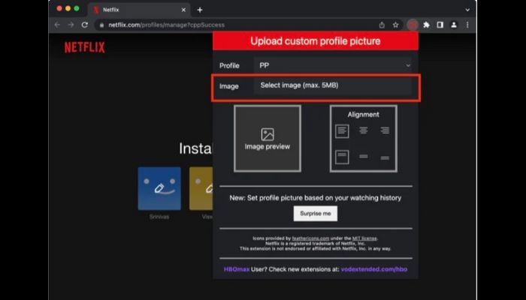Open the feathericons.com link

point(310,238)
